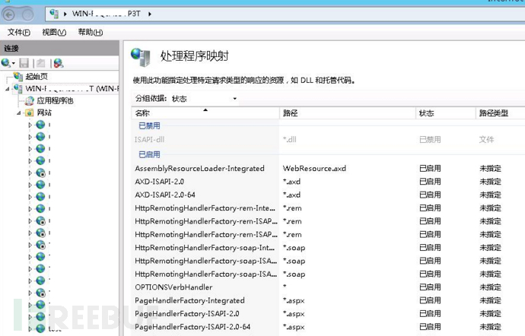525x336 pixels.
Task: Select the ISAPI-dll handler row
Action: pyautogui.click(x=329, y=140)
